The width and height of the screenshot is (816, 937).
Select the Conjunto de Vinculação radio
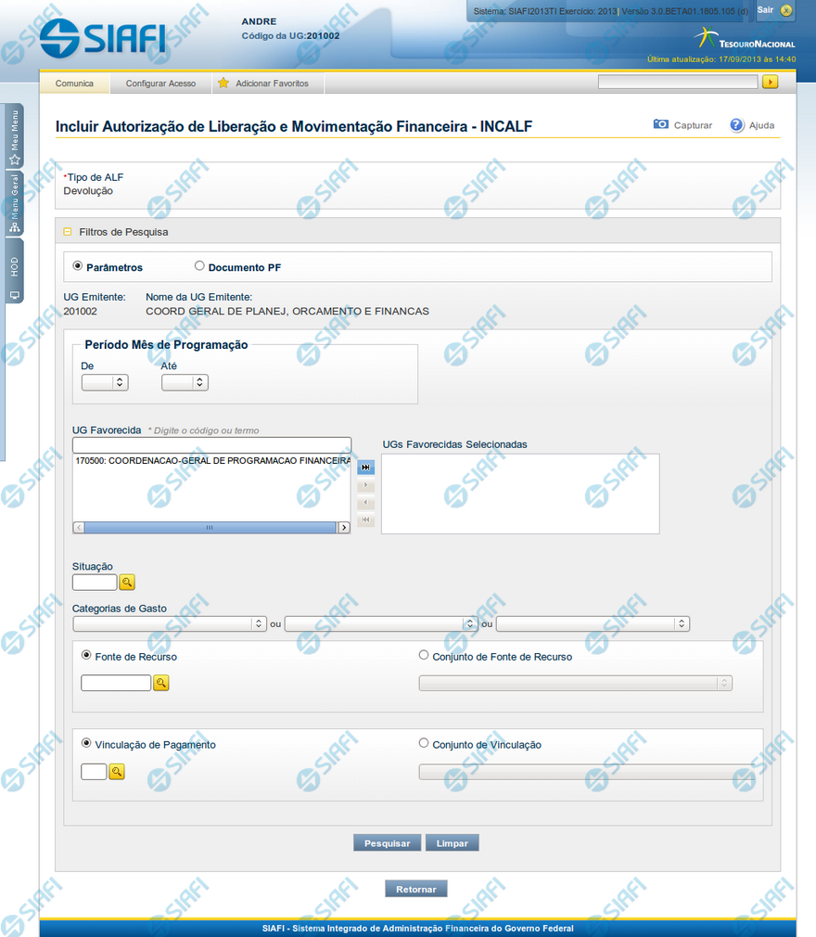point(424,743)
